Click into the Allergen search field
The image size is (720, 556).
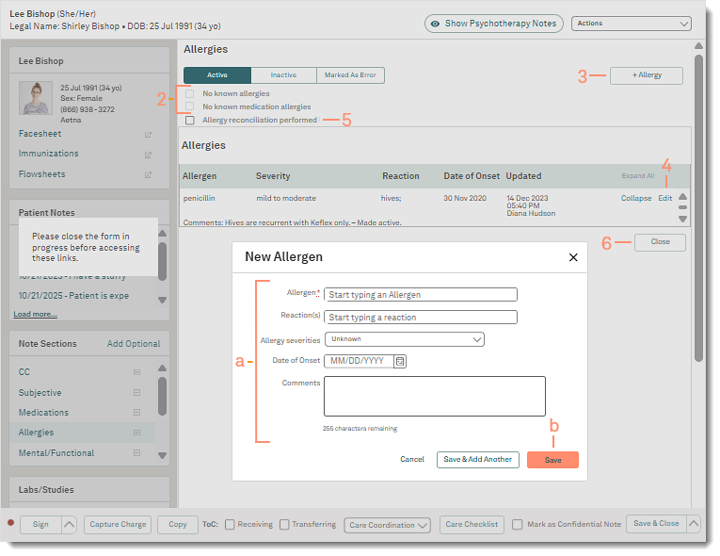tap(421, 295)
